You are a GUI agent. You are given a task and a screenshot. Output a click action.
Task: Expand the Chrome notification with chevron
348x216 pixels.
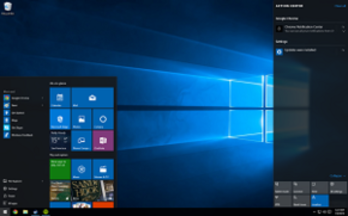344,31
